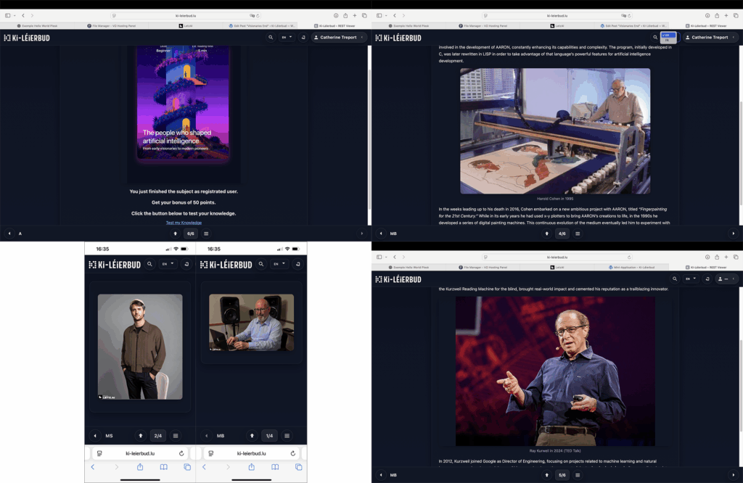
Task: Open the hamburger menu next to the 4/6 counter
Action: 578,234
